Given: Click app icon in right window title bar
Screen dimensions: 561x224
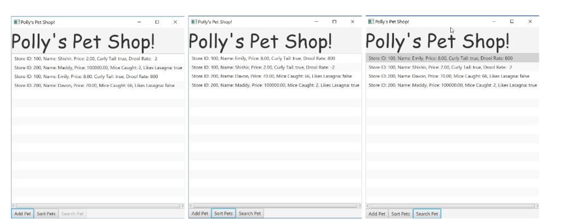Looking at the screenshot, I should [x=371, y=21].
